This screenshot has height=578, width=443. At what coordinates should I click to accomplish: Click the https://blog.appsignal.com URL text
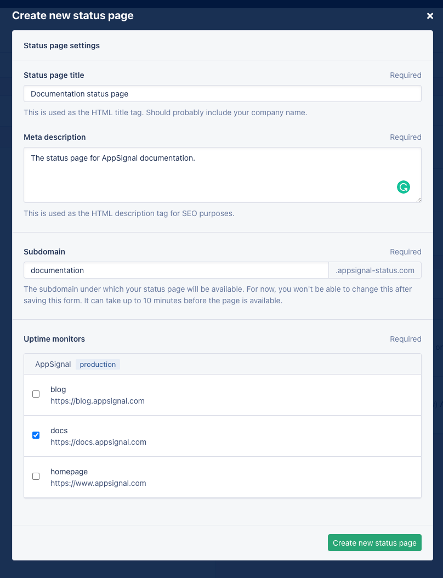(98, 401)
